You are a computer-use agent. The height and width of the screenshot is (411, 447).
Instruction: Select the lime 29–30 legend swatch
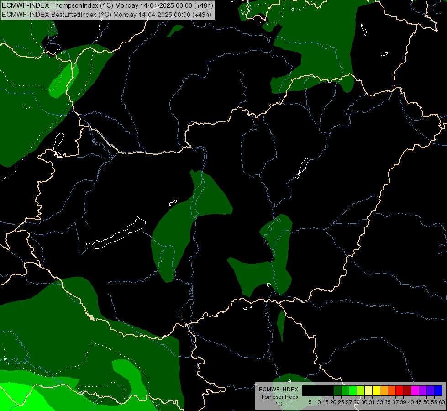point(361,390)
